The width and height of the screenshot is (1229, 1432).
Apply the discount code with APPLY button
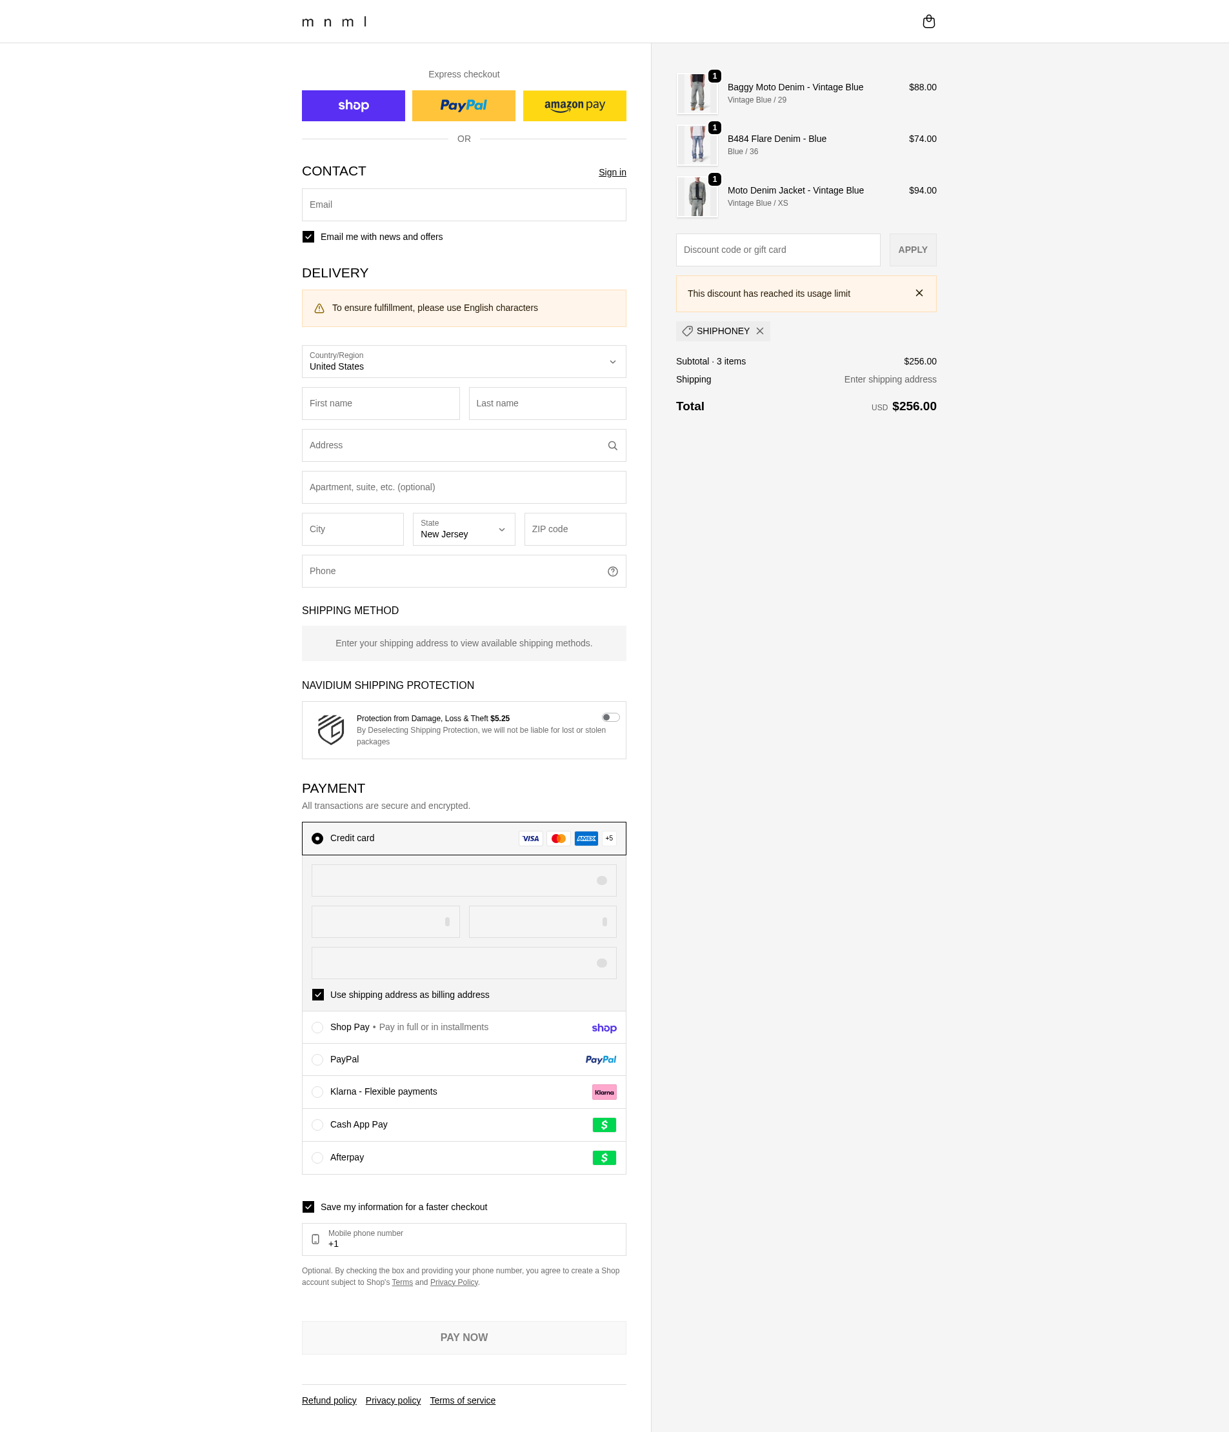(912, 250)
